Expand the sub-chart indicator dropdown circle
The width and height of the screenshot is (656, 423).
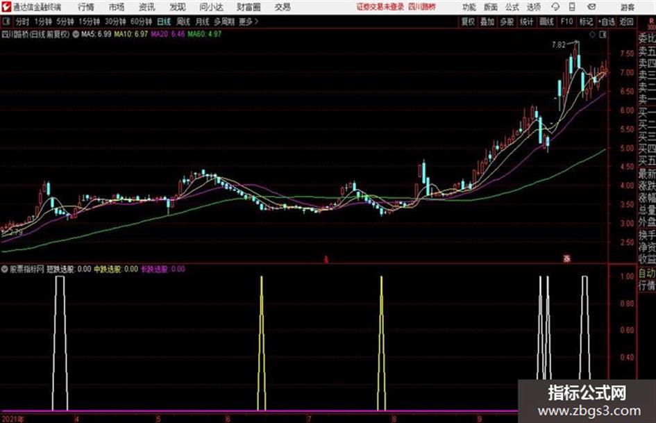pos(5,269)
